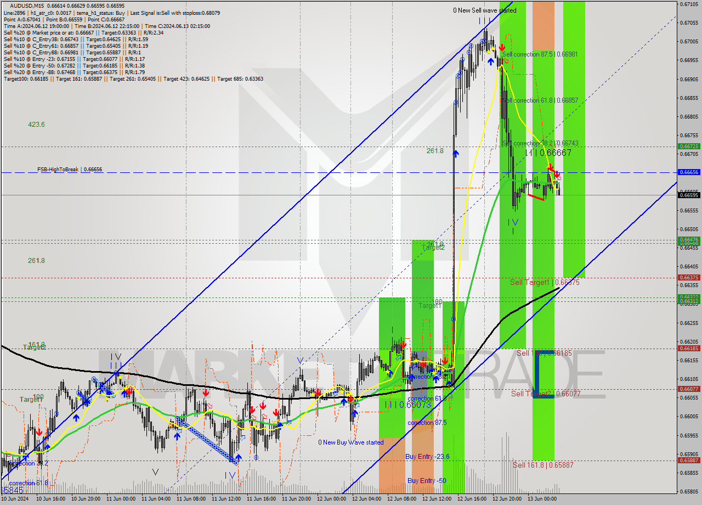Screen dimensions: 702x505
Task: Select the 'Sell correction 61.8 | 0.66857' label
Action: (540, 100)
